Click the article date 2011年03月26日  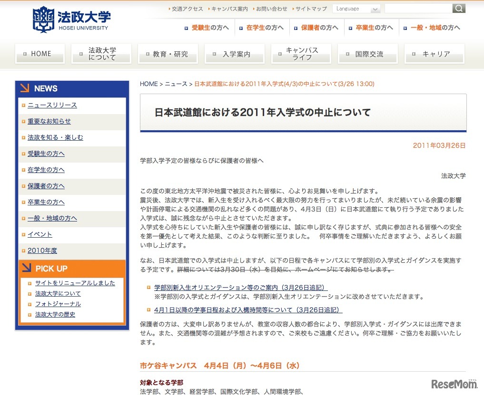439,145
